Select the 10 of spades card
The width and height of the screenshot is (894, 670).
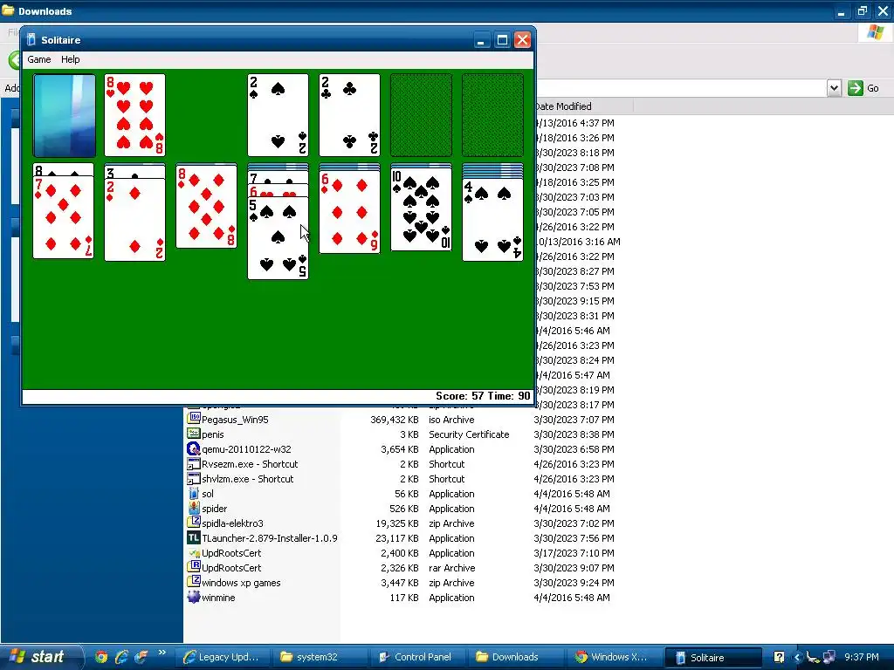(422, 209)
